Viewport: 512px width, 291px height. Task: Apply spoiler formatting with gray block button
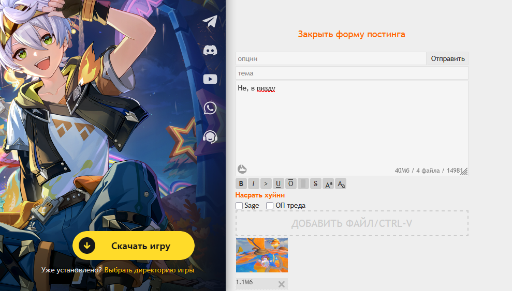[303, 184]
